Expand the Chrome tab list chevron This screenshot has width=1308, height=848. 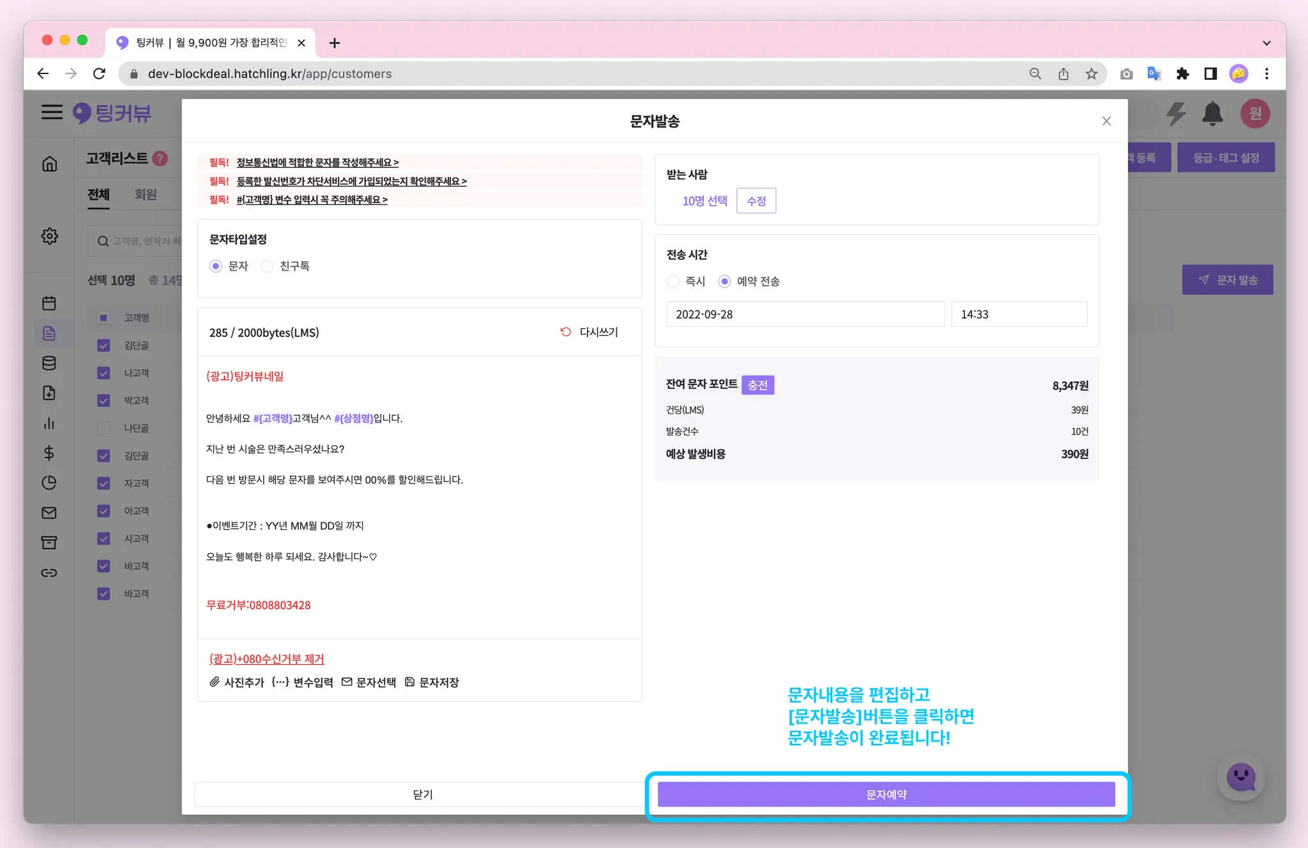click(1266, 43)
